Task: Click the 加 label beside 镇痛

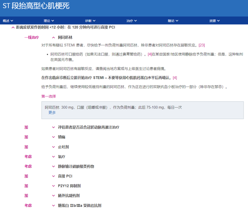Action: pyautogui.click(x=26, y=137)
